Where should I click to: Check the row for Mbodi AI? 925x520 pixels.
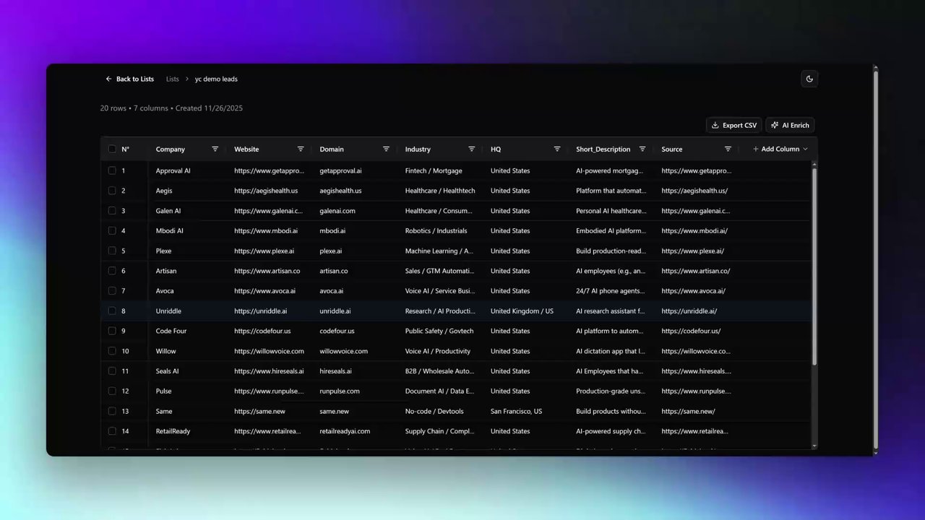112,230
